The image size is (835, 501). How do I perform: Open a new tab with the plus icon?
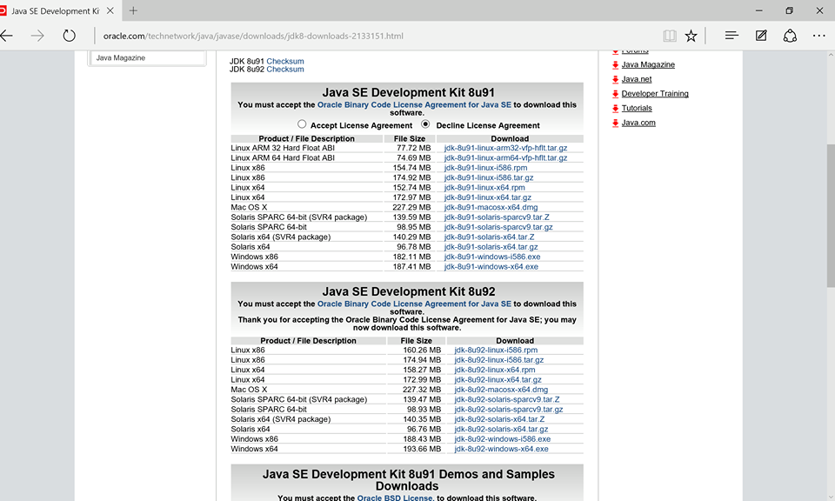(133, 10)
